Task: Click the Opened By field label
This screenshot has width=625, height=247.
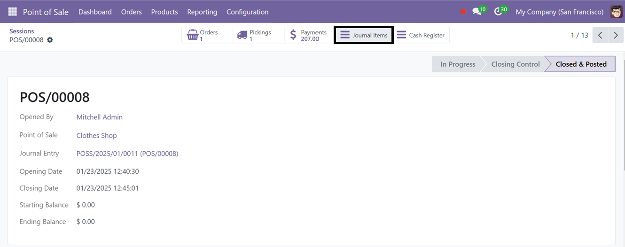Action: point(37,117)
